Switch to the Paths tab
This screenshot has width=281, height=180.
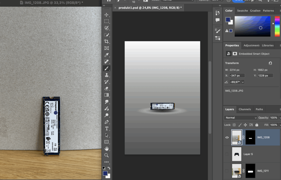pos(259,109)
